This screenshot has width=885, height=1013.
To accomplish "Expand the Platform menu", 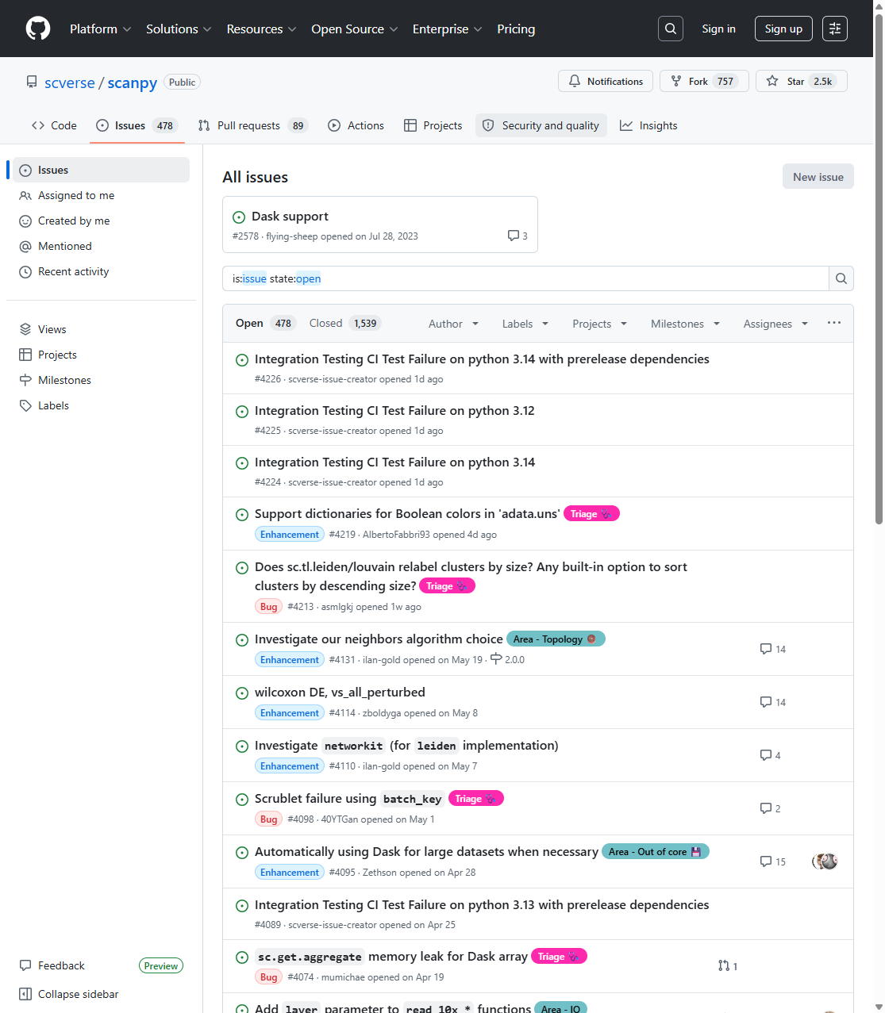I will [x=101, y=29].
